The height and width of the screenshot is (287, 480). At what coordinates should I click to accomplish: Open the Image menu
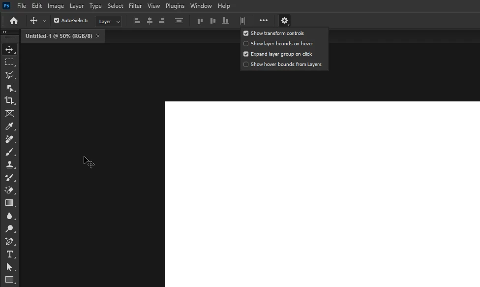[56, 6]
